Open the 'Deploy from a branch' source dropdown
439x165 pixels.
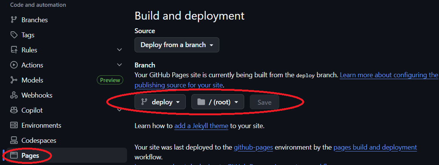[177, 45]
